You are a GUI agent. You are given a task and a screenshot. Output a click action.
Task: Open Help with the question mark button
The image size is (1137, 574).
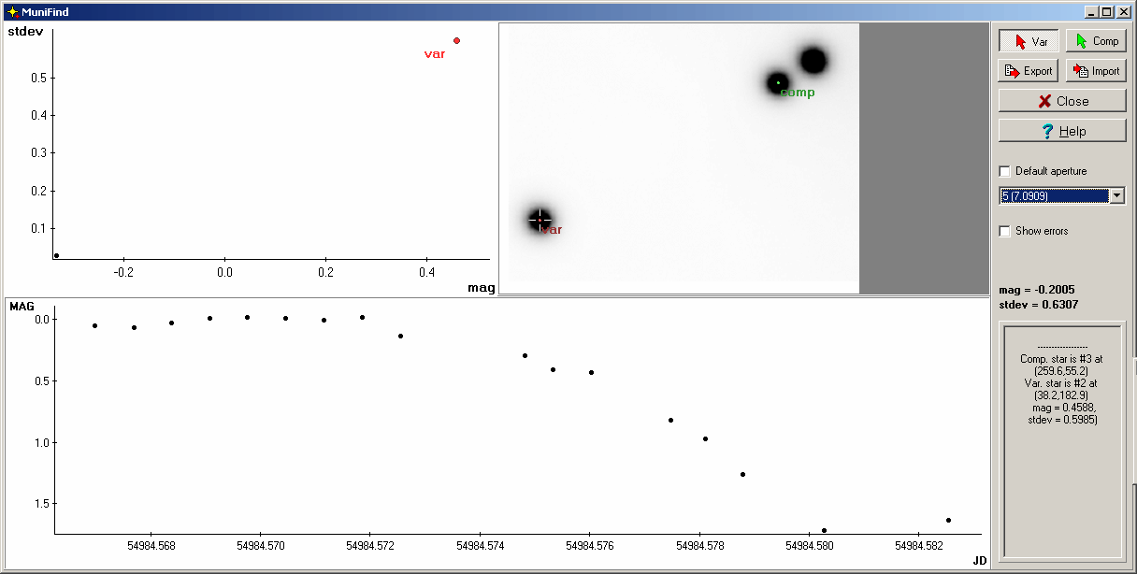click(x=1061, y=131)
